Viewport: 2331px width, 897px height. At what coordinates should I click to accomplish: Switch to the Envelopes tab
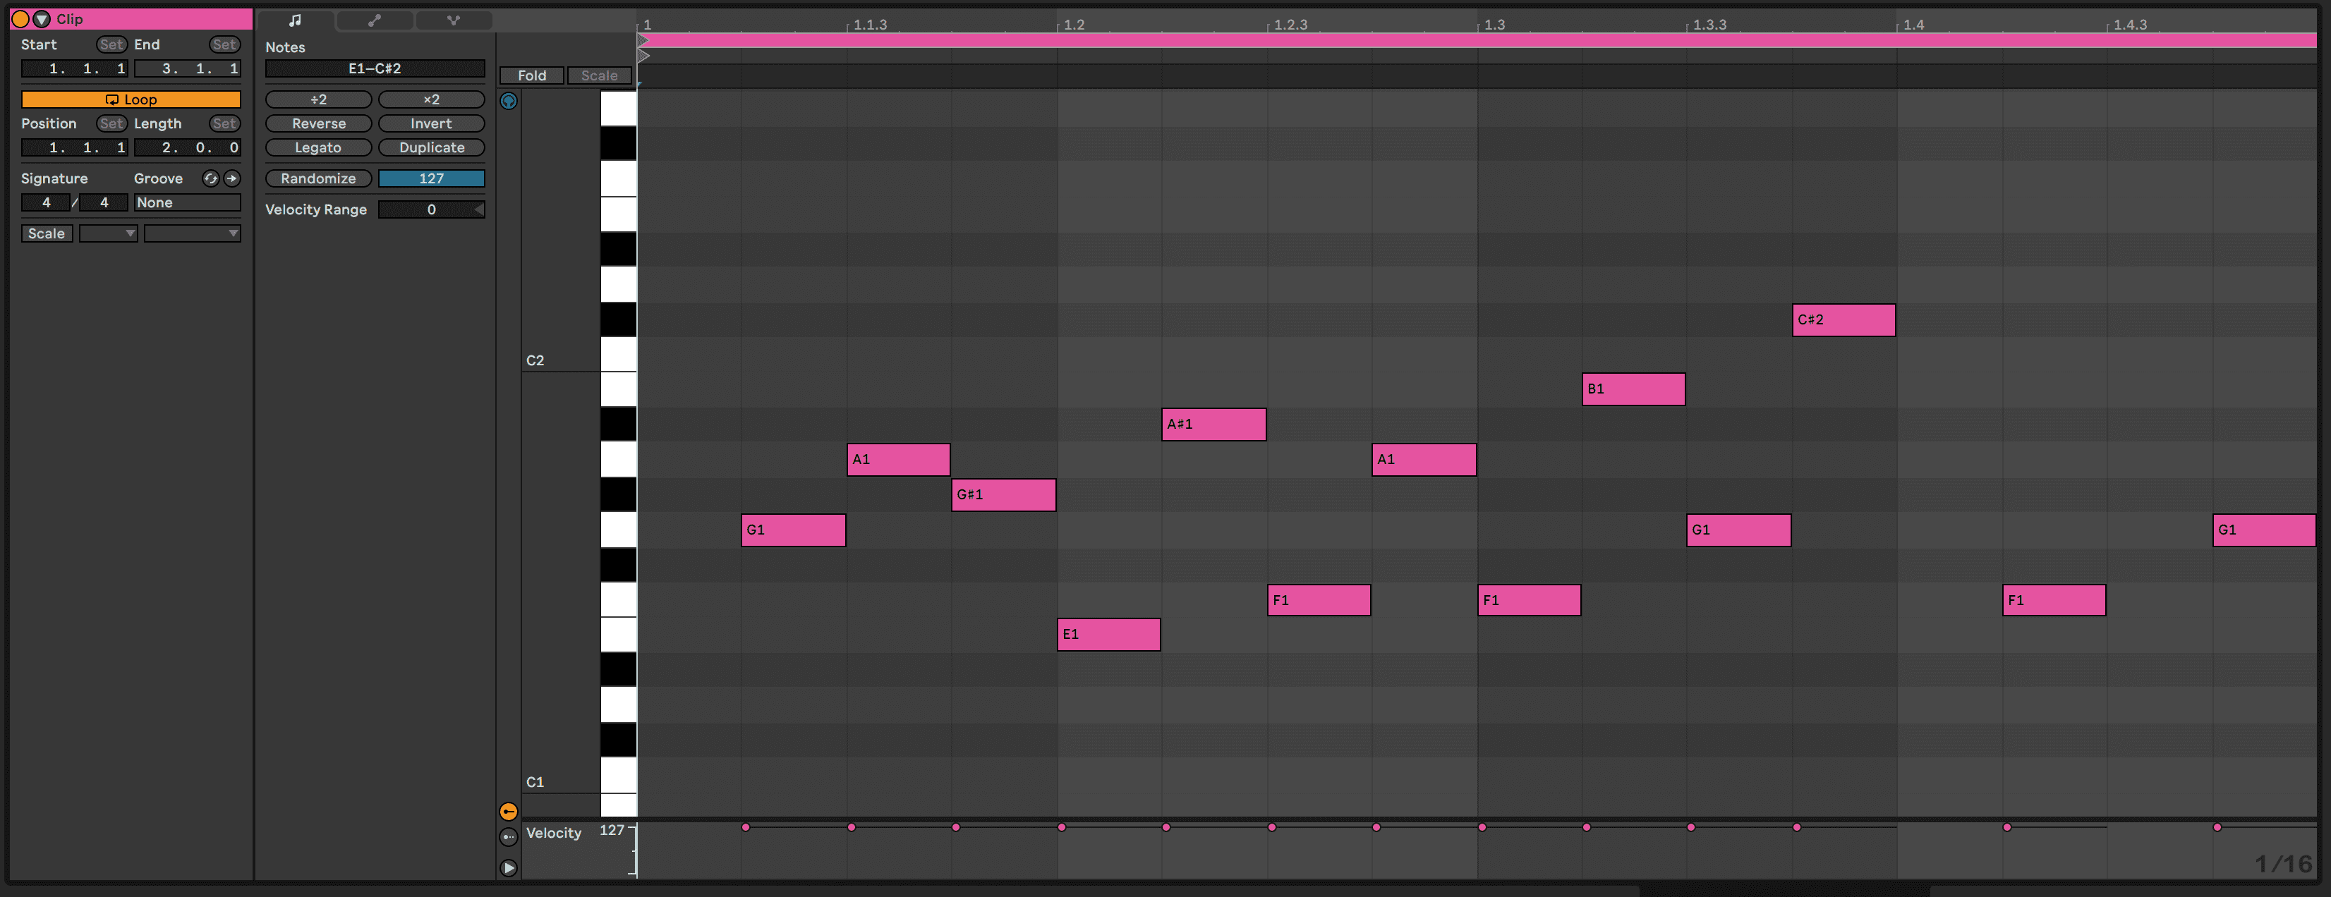(375, 20)
